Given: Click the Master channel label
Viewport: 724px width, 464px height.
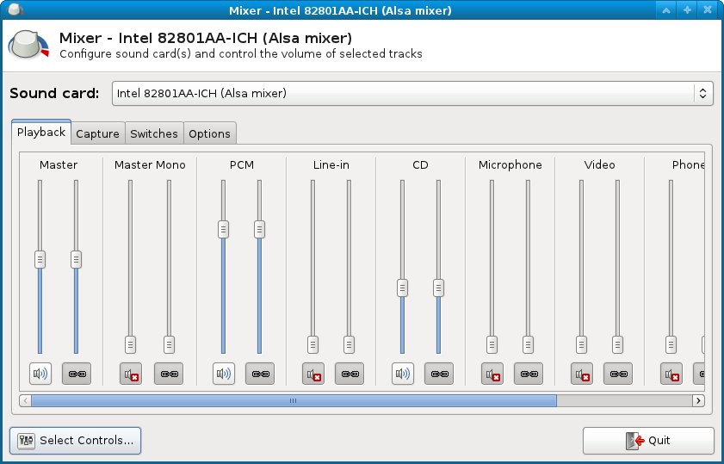Looking at the screenshot, I should pyautogui.click(x=59, y=164).
